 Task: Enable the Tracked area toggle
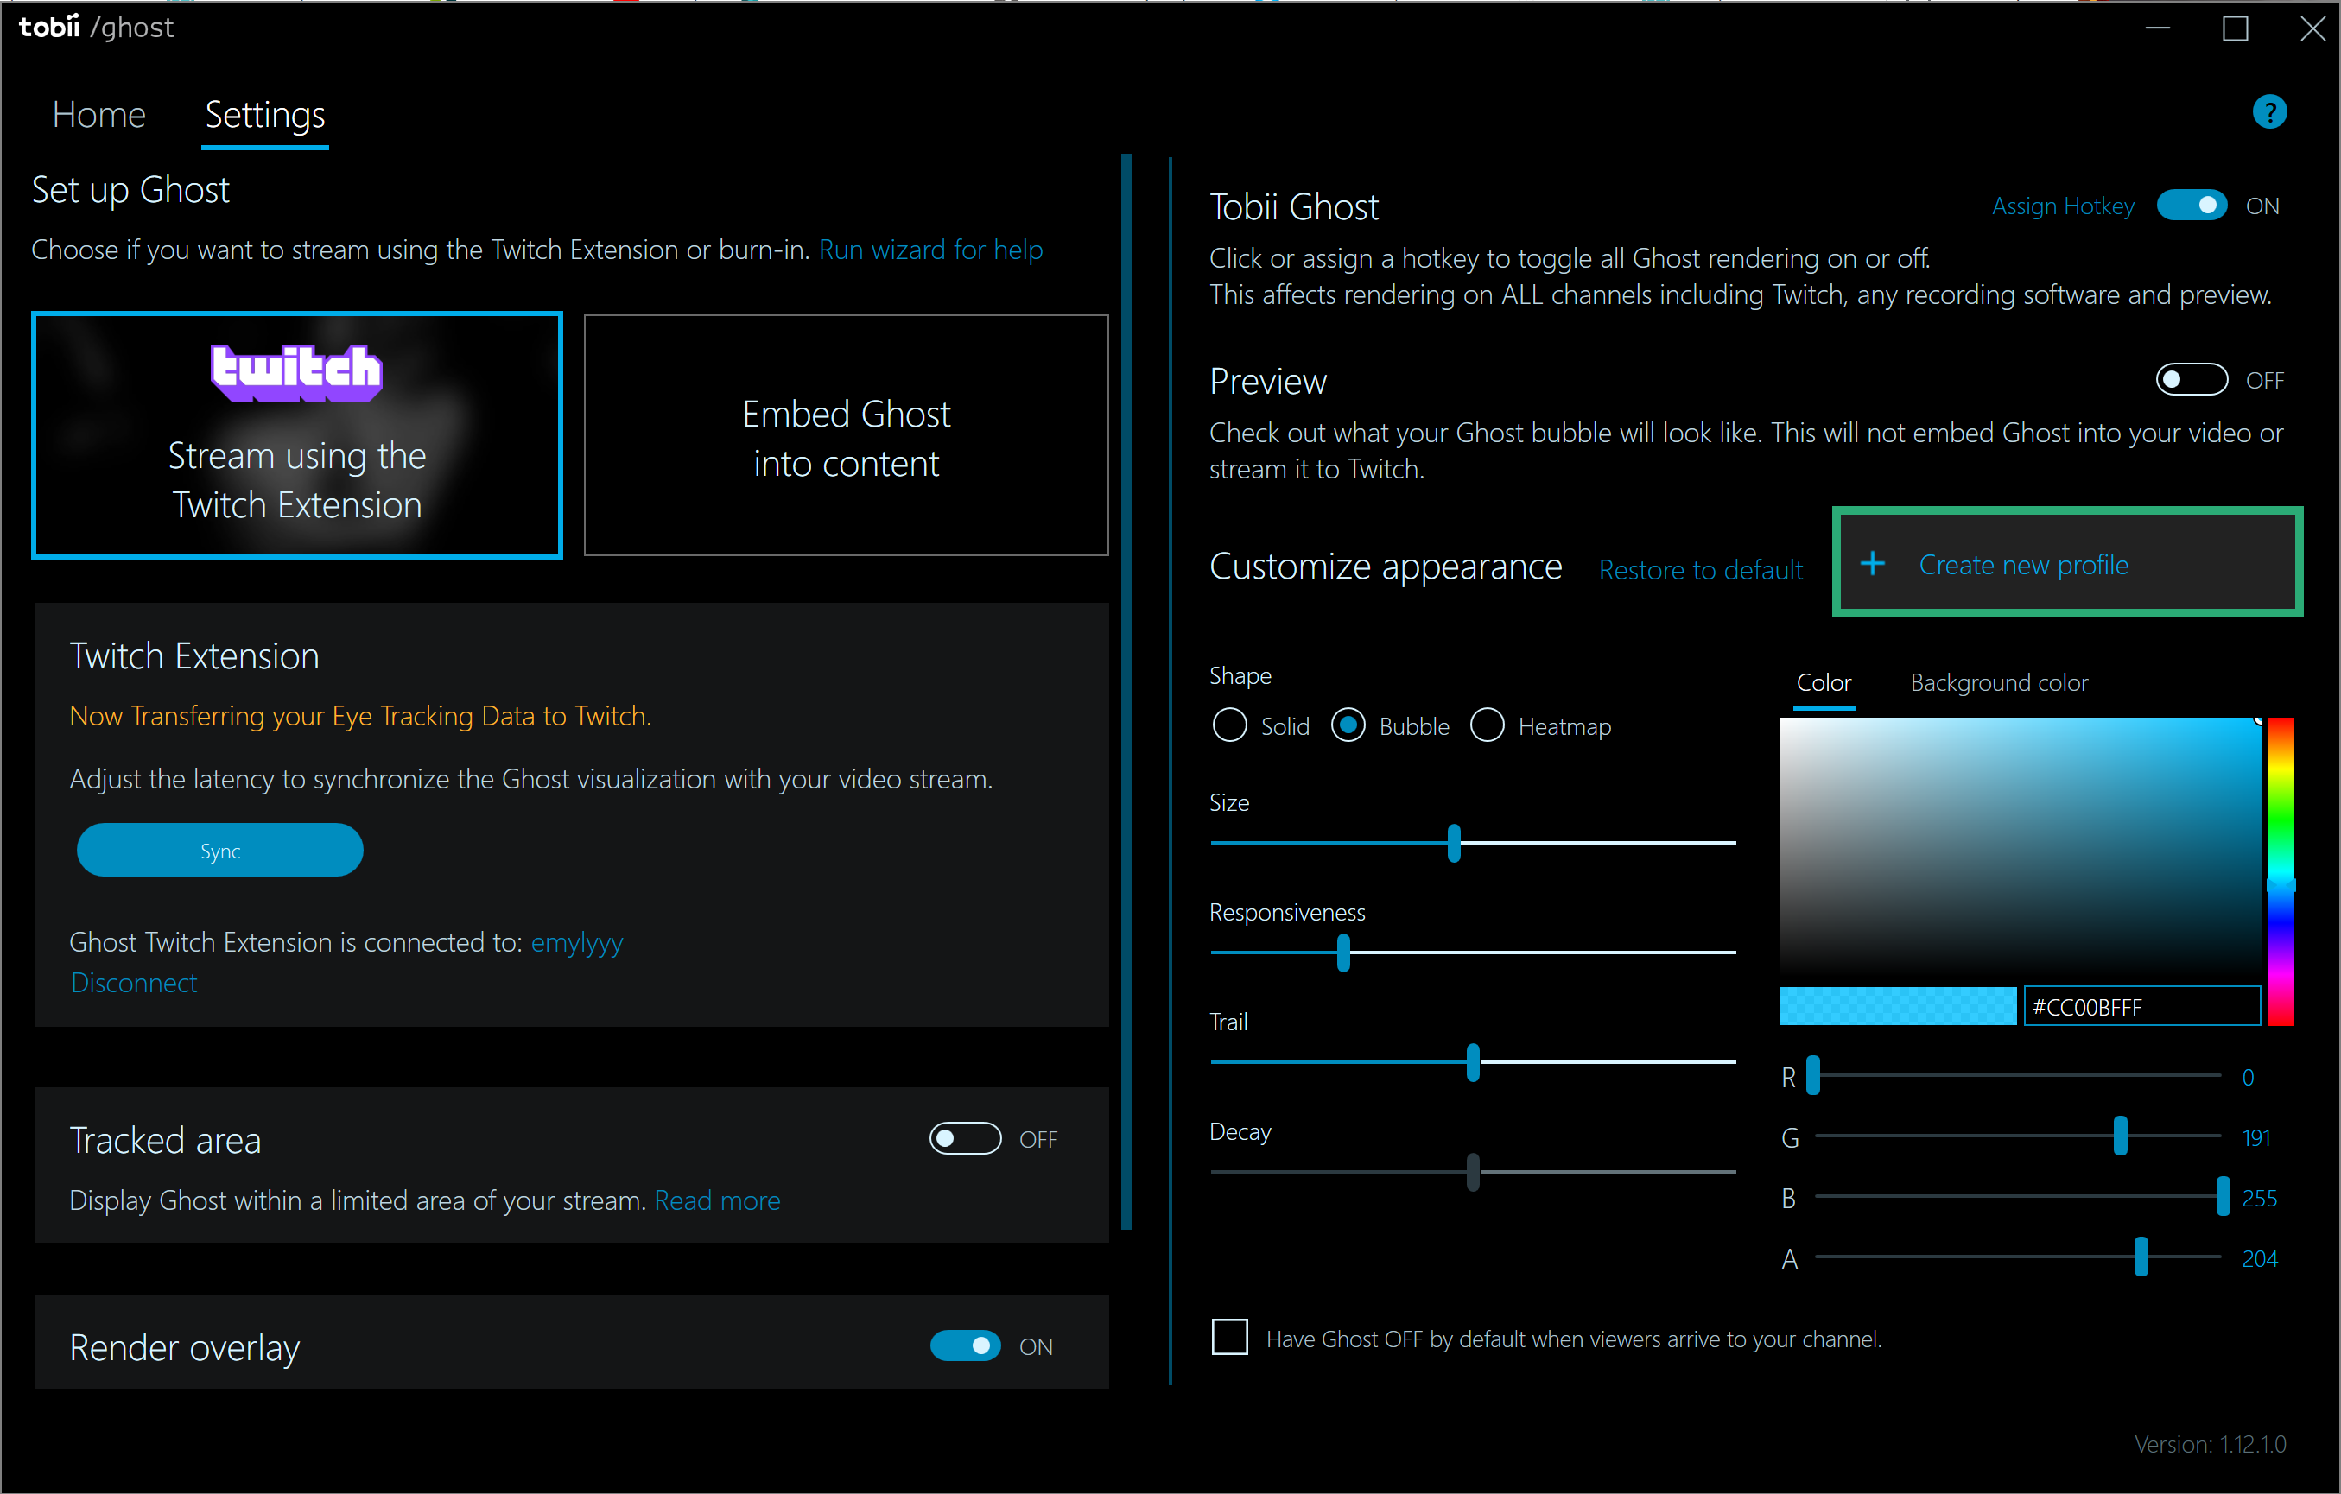coord(964,1138)
